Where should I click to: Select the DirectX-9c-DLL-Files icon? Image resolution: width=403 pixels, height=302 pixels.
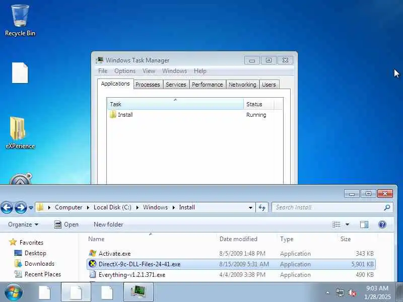coord(93,264)
